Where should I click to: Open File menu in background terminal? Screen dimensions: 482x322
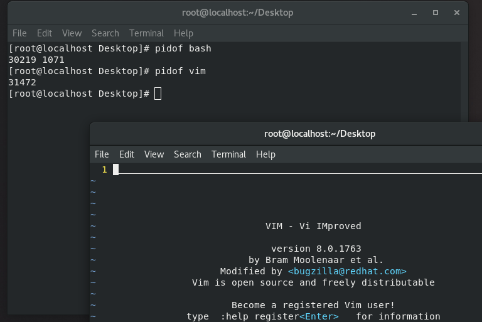pyautogui.click(x=19, y=33)
